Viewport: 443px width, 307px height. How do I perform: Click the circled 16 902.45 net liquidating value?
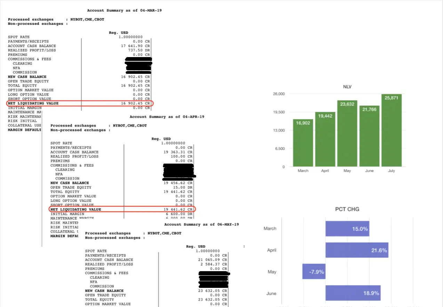tap(135, 103)
